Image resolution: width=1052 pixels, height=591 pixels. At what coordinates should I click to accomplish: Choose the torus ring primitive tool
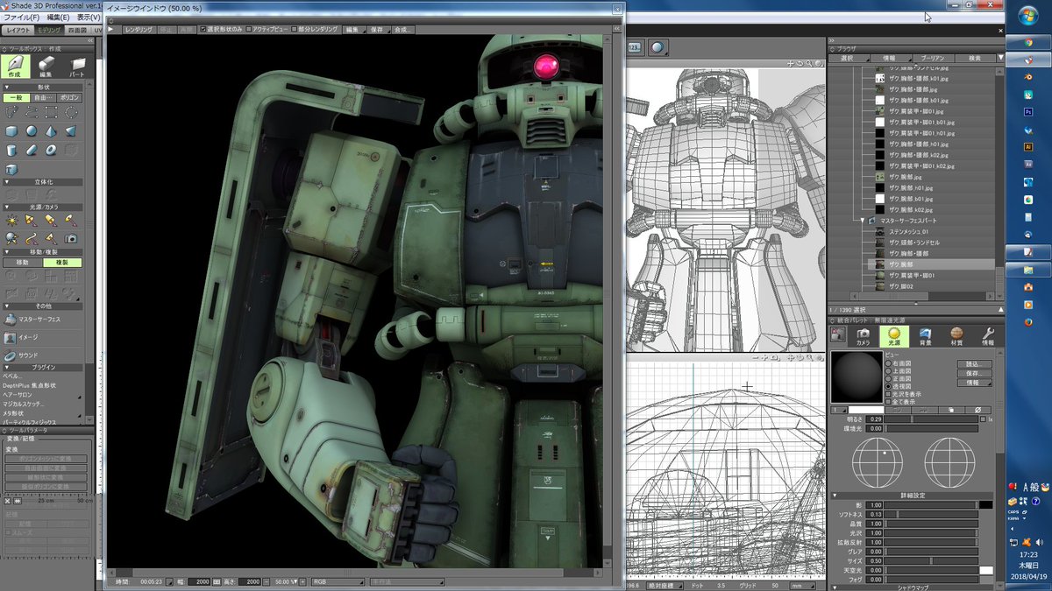51,150
